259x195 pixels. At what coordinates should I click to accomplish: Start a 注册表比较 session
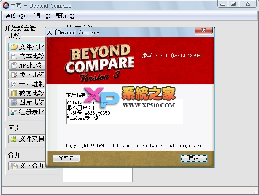point(27,112)
